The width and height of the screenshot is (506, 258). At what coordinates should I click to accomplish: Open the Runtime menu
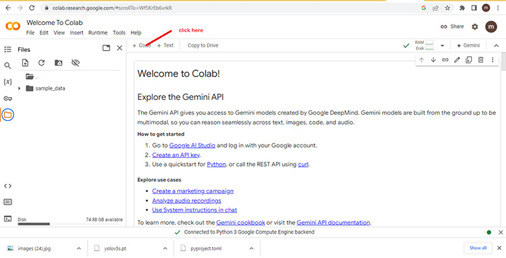98,32
